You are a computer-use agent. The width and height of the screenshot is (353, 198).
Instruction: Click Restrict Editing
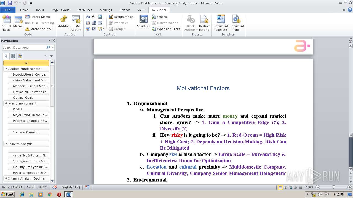coord(204,23)
